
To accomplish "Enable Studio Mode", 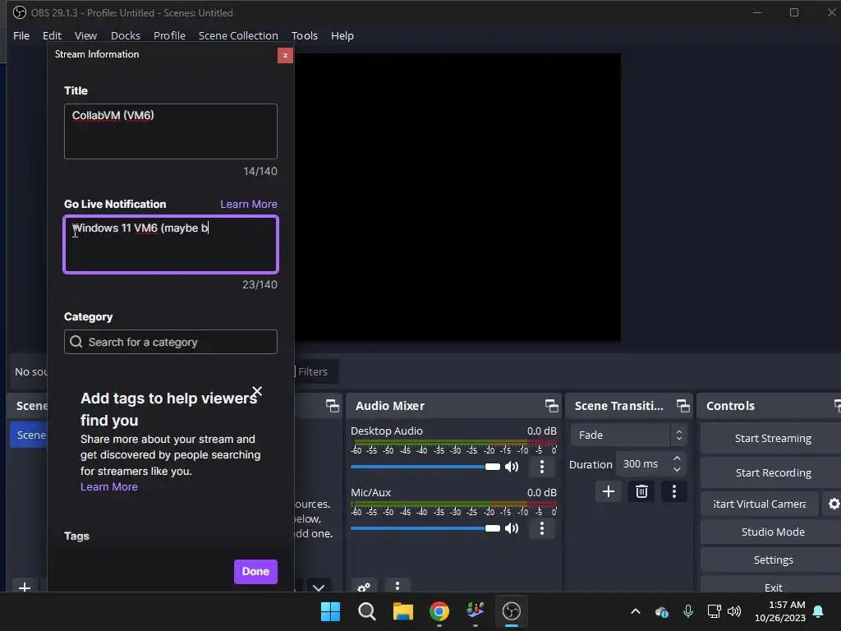I will point(773,532).
